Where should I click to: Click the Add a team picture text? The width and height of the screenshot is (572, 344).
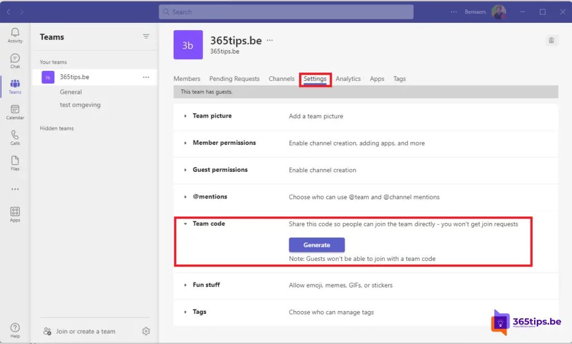[316, 116]
